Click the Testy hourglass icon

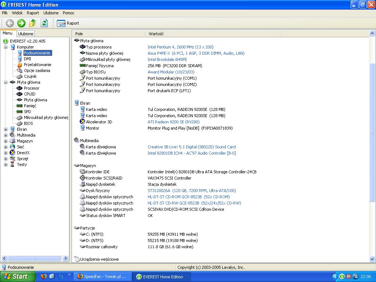(12, 164)
